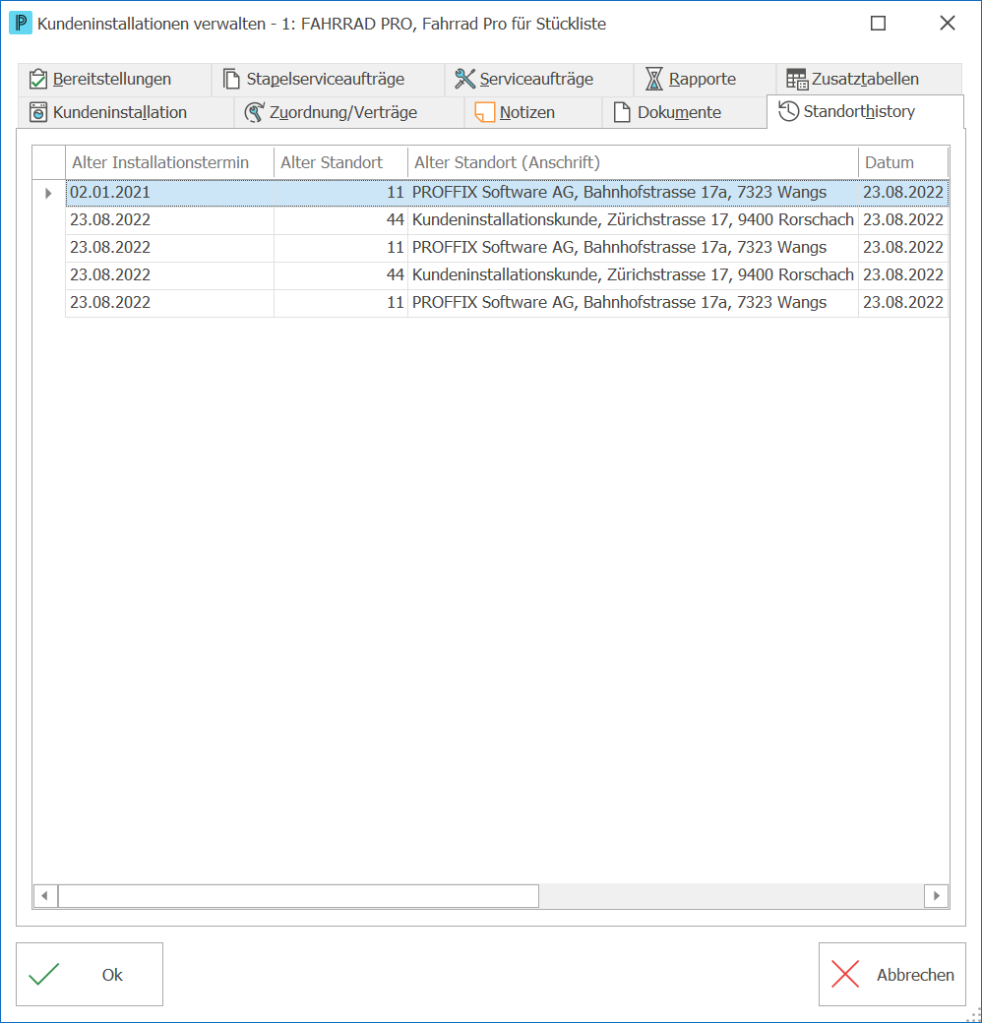This screenshot has height=1023, width=982.
Task: Click the horizontal scrollbar right arrow
Action: coord(937,896)
